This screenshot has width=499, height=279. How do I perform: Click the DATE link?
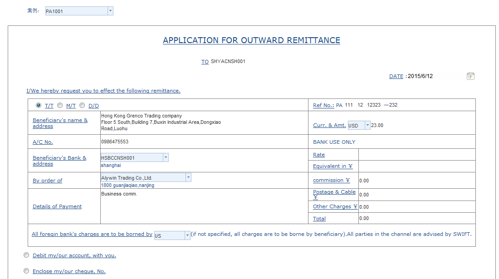[396, 76]
